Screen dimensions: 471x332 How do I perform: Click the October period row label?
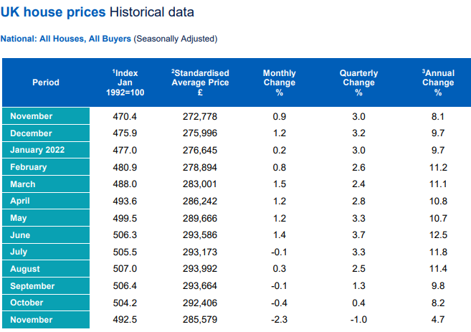[x=27, y=303]
